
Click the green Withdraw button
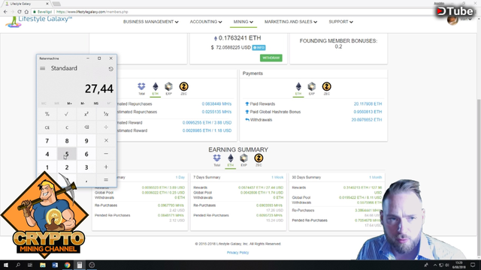pos(271,58)
